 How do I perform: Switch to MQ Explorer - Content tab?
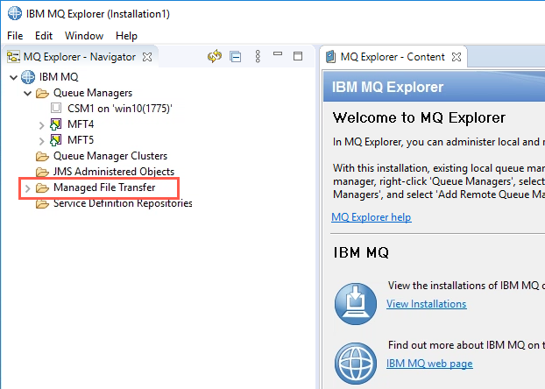pyautogui.click(x=393, y=57)
